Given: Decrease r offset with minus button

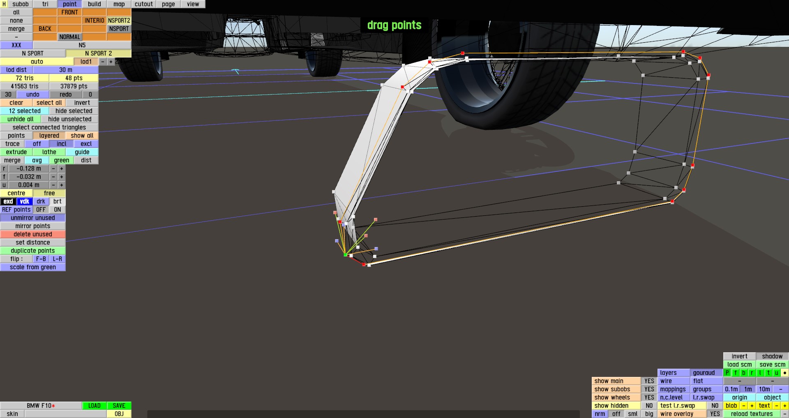Looking at the screenshot, I should tap(53, 169).
